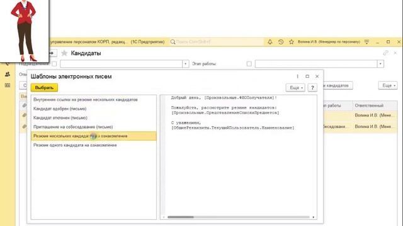Open the history clock icon
This screenshot has width=403, height=226.
[281, 42]
